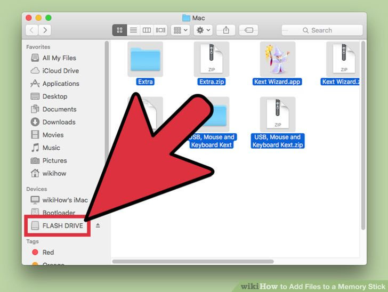The height and width of the screenshot is (292, 388).
Task: Click the vertical scrollbar on right
Action: [363, 135]
